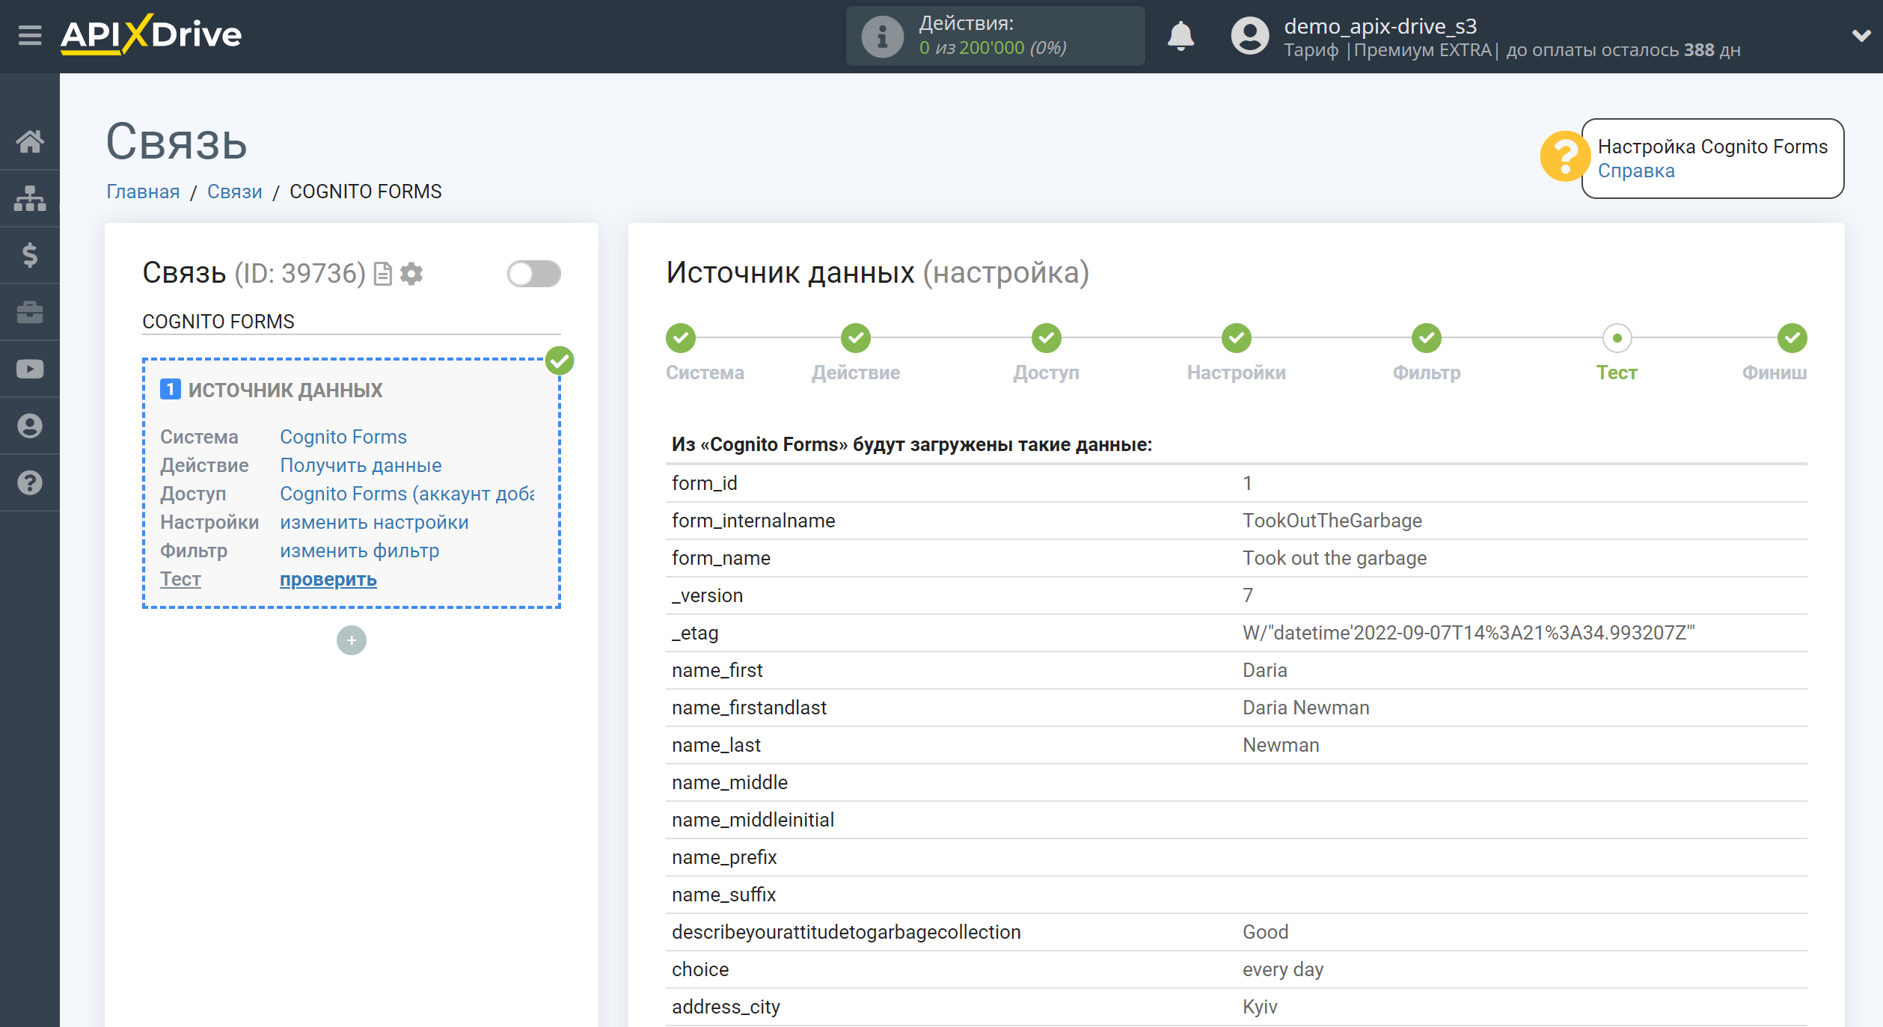Select the TookOutTheGarbage value

tap(1332, 521)
